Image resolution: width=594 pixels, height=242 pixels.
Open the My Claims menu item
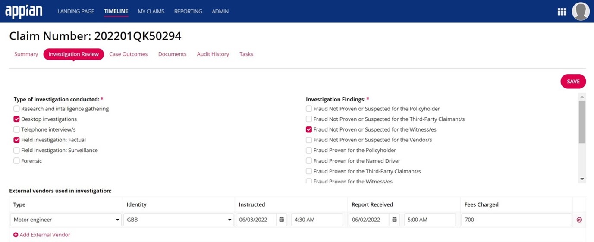pos(151,12)
